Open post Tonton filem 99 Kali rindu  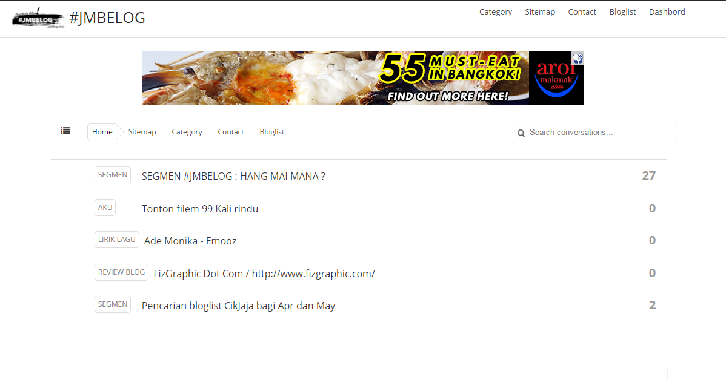coord(200,209)
